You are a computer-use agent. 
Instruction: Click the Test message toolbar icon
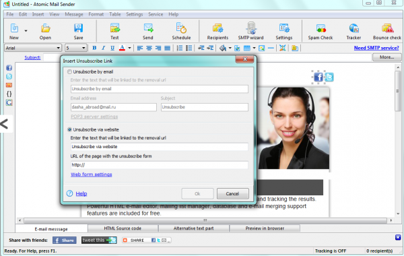[114, 28]
